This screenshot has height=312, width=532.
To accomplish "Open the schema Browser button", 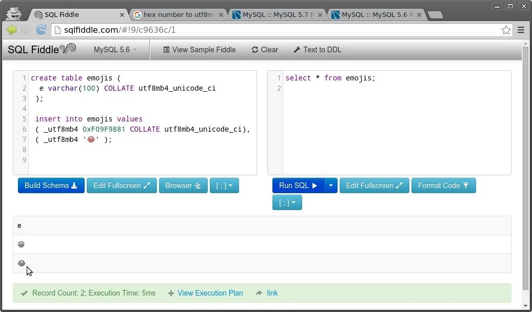I will 183,185.
